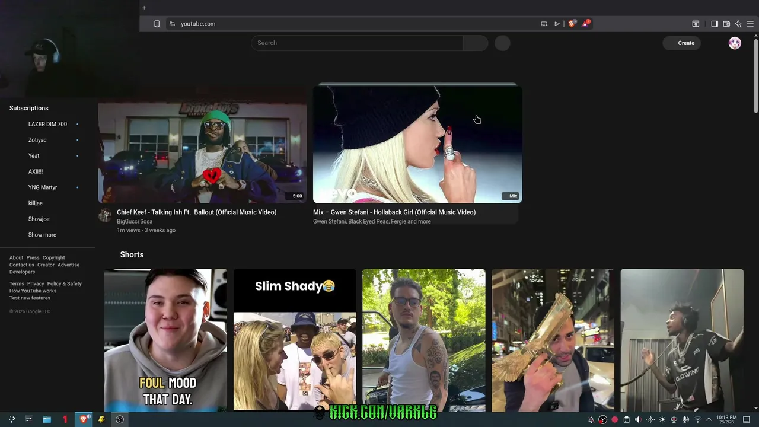Click the red recording indicator tray icon
The width and height of the screenshot is (759, 427).
click(615, 420)
